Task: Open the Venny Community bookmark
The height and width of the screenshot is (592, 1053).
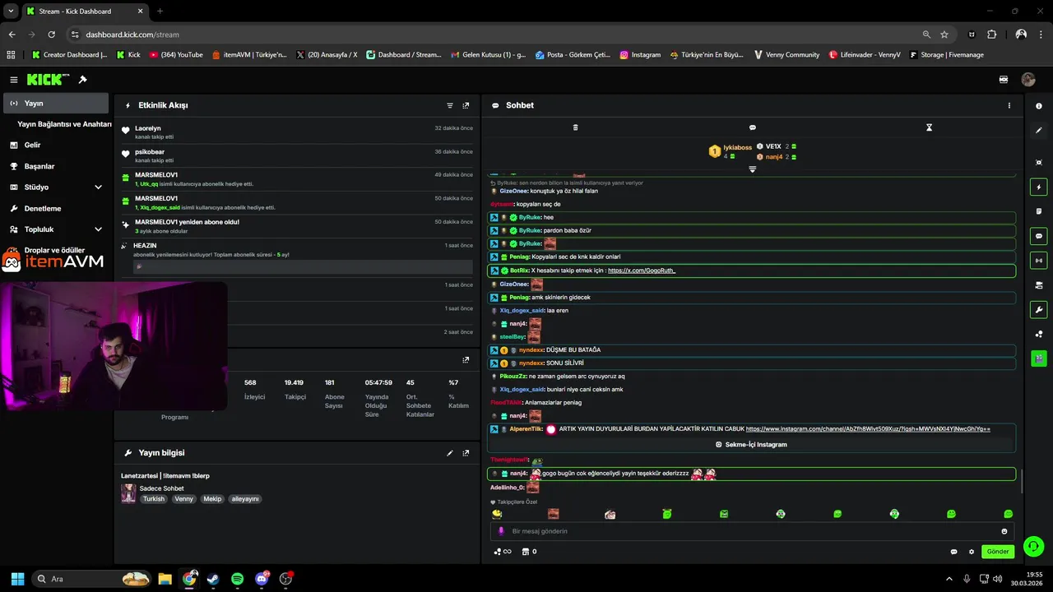Action: pyautogui.click(x=786, y=55)
